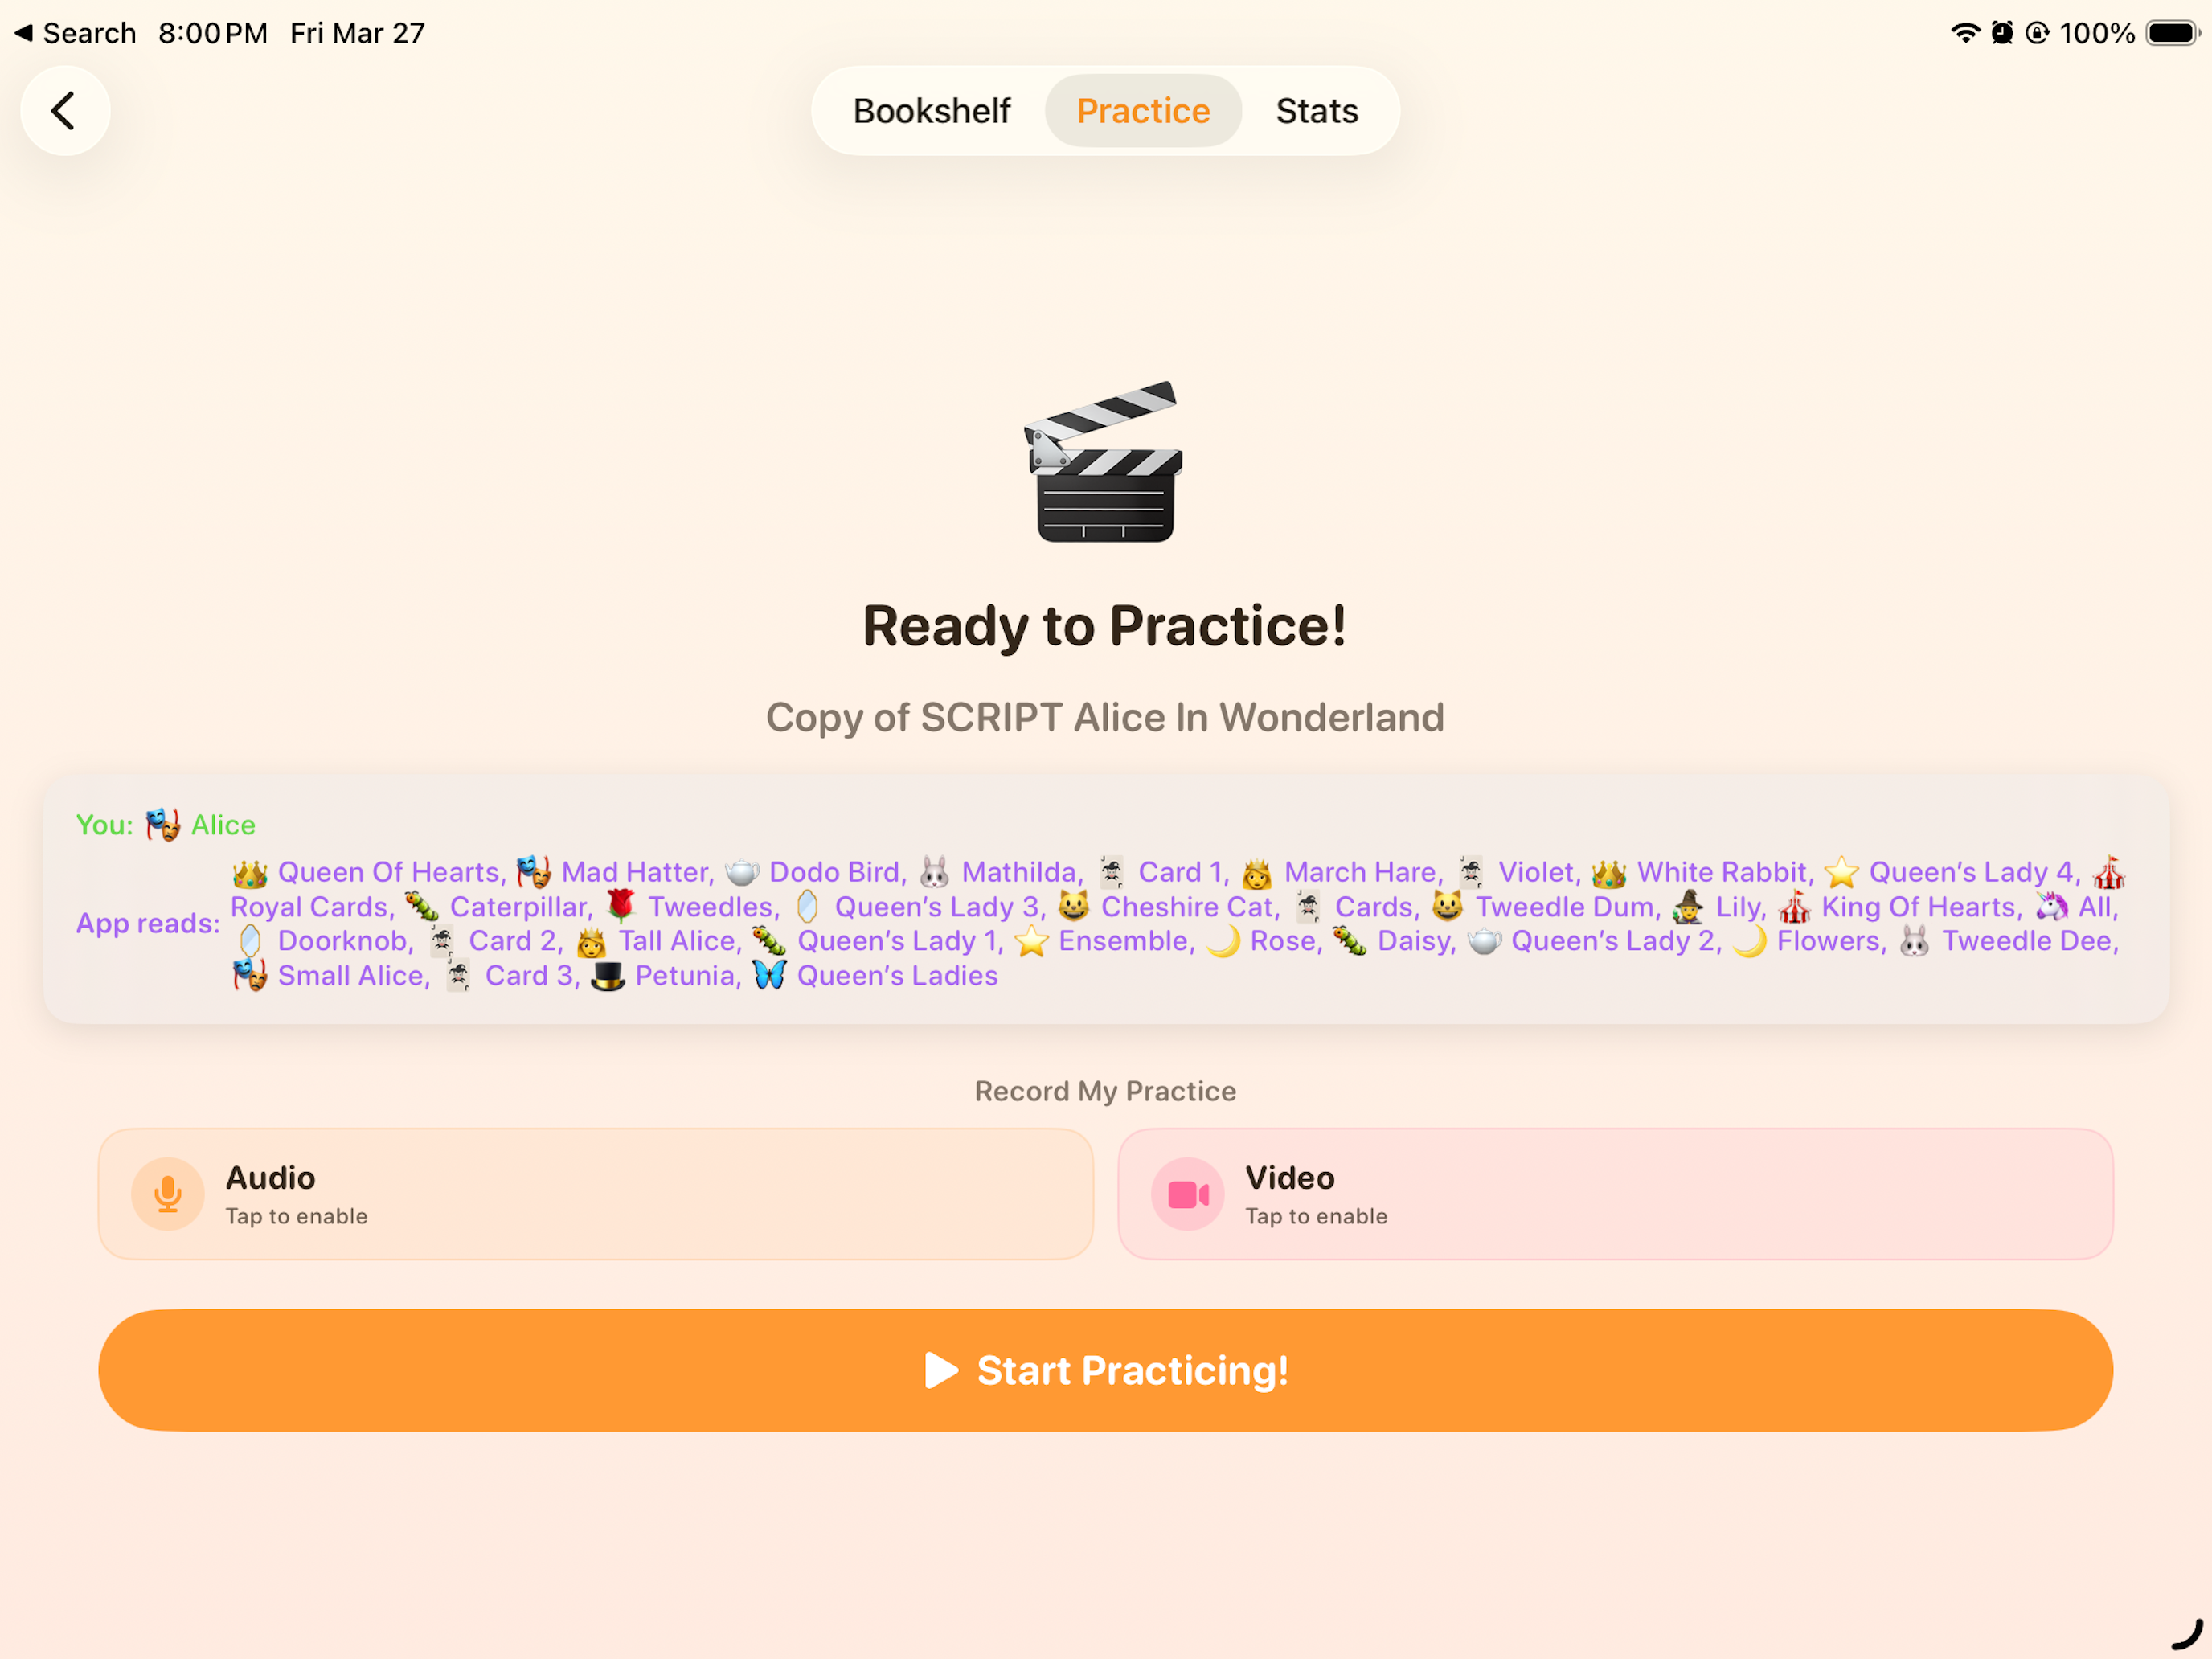Tap the witch emoji before Lily

tap(1689, 907)
